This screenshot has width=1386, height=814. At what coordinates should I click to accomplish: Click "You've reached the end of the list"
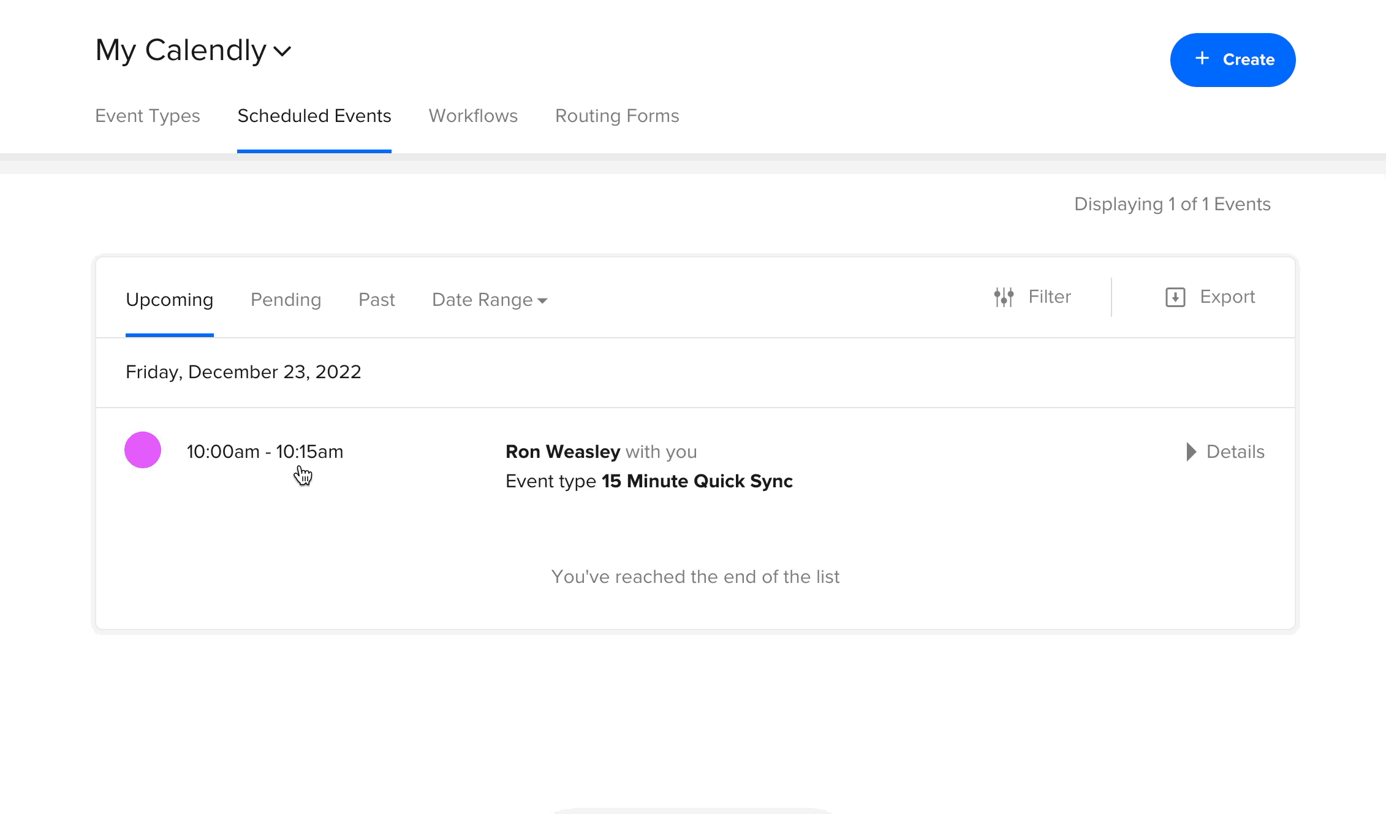click(x=695, y=577)
